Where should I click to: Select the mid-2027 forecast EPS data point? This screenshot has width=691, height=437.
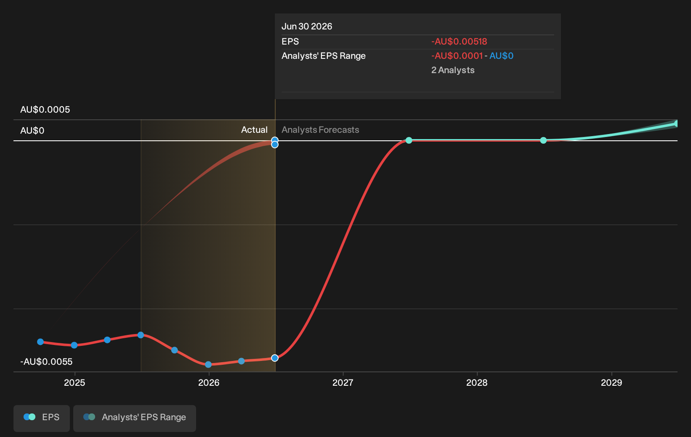[409, 140]
